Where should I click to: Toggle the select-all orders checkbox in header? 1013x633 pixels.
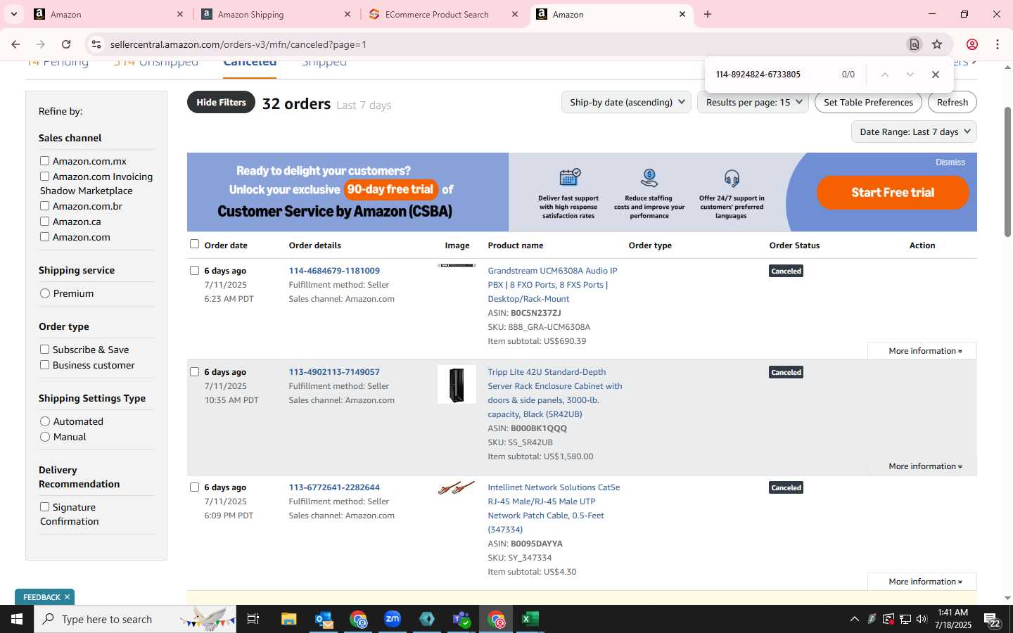click(x=194, y=244)
